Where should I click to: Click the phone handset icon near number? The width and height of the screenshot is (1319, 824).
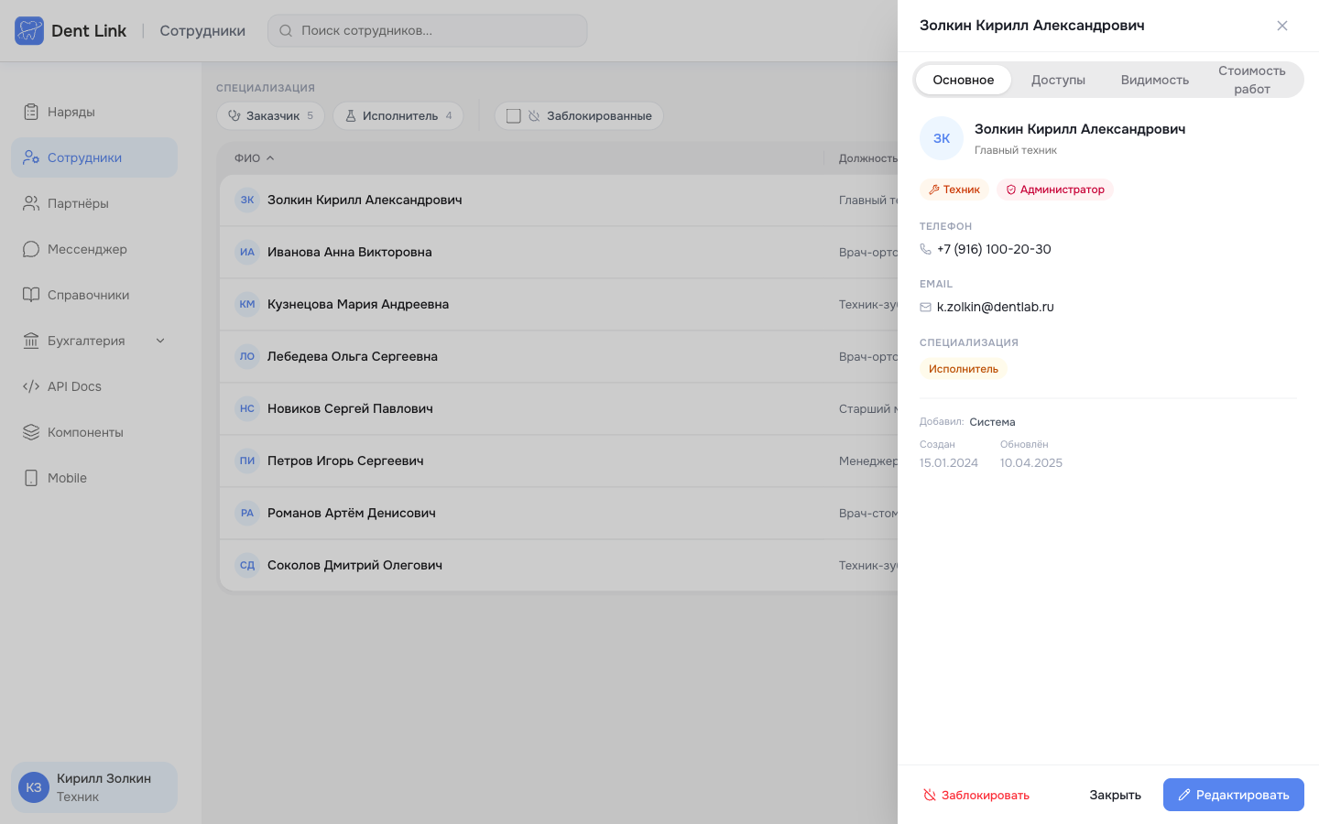pyautogui.click(x=925, y=249)
